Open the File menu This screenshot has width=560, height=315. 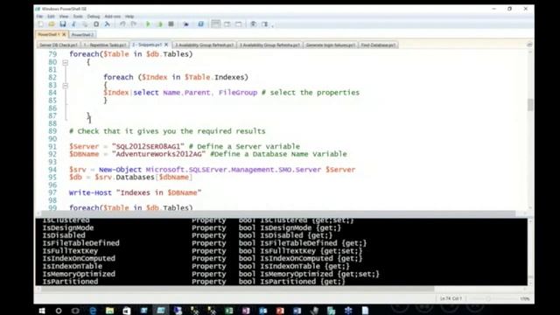[x=39, y=17]
